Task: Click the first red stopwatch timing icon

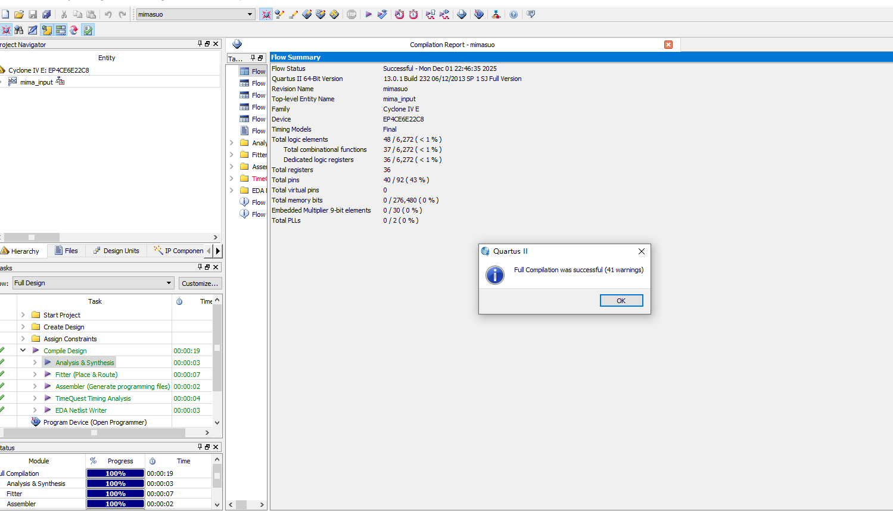Action: point(400,14)
